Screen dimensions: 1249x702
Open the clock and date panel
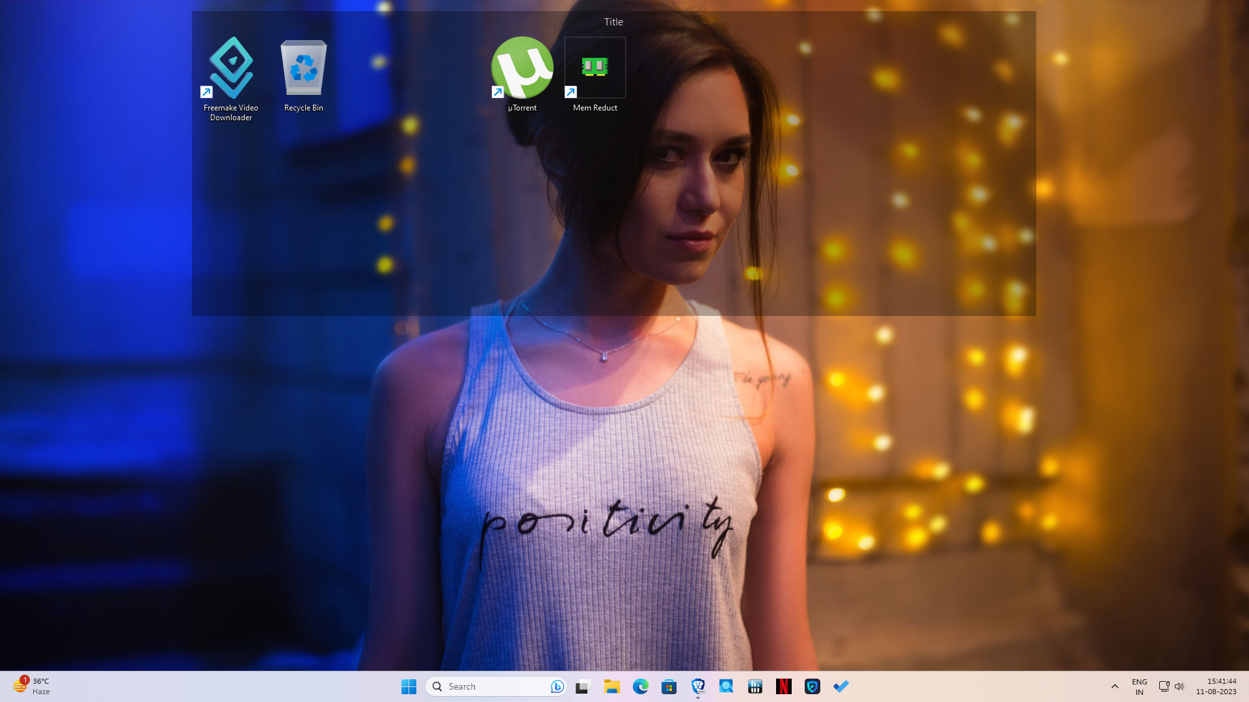pyautogui.click(x=1215, y=686)
